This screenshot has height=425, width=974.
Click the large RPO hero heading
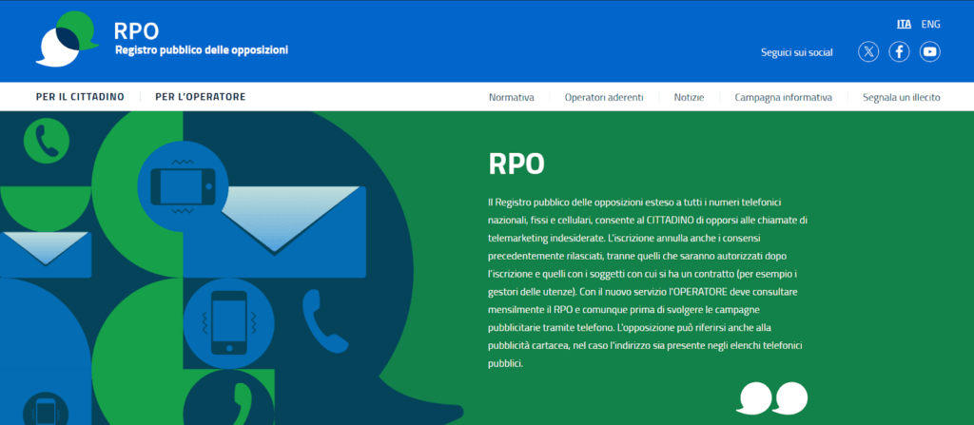click(x=516, y=164)
